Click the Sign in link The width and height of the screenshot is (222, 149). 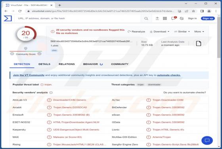click(x=192, y=18)
